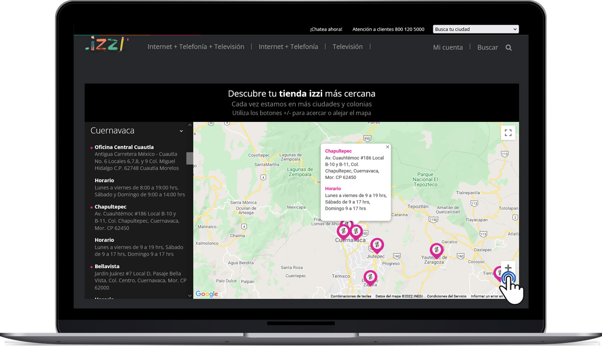The height and width of the screenshot is (346, 602).
Task: Open the izzi logo homepage
Action: [x=107, y=44]
